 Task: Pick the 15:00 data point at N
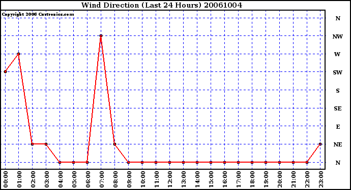coord(211,162)
